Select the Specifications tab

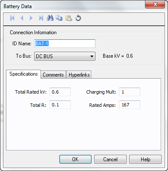(23, 74)
